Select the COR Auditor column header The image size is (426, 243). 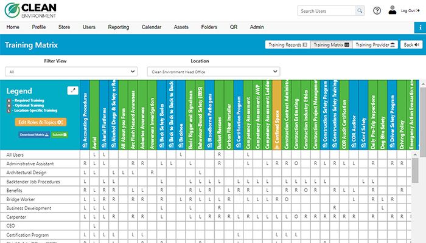pos(354,115)
